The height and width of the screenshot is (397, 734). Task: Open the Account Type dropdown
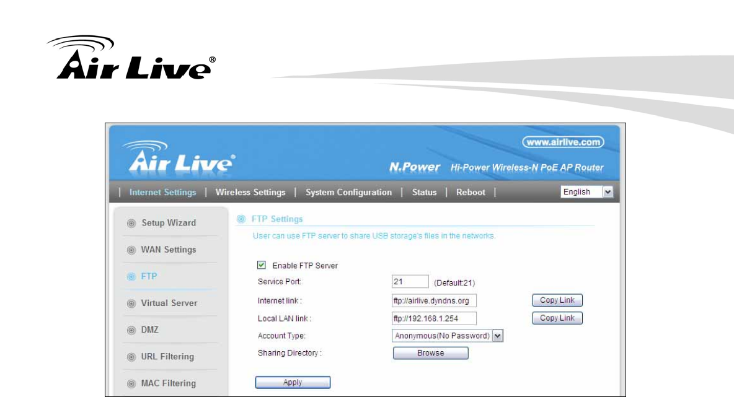(x=448, y=336)
